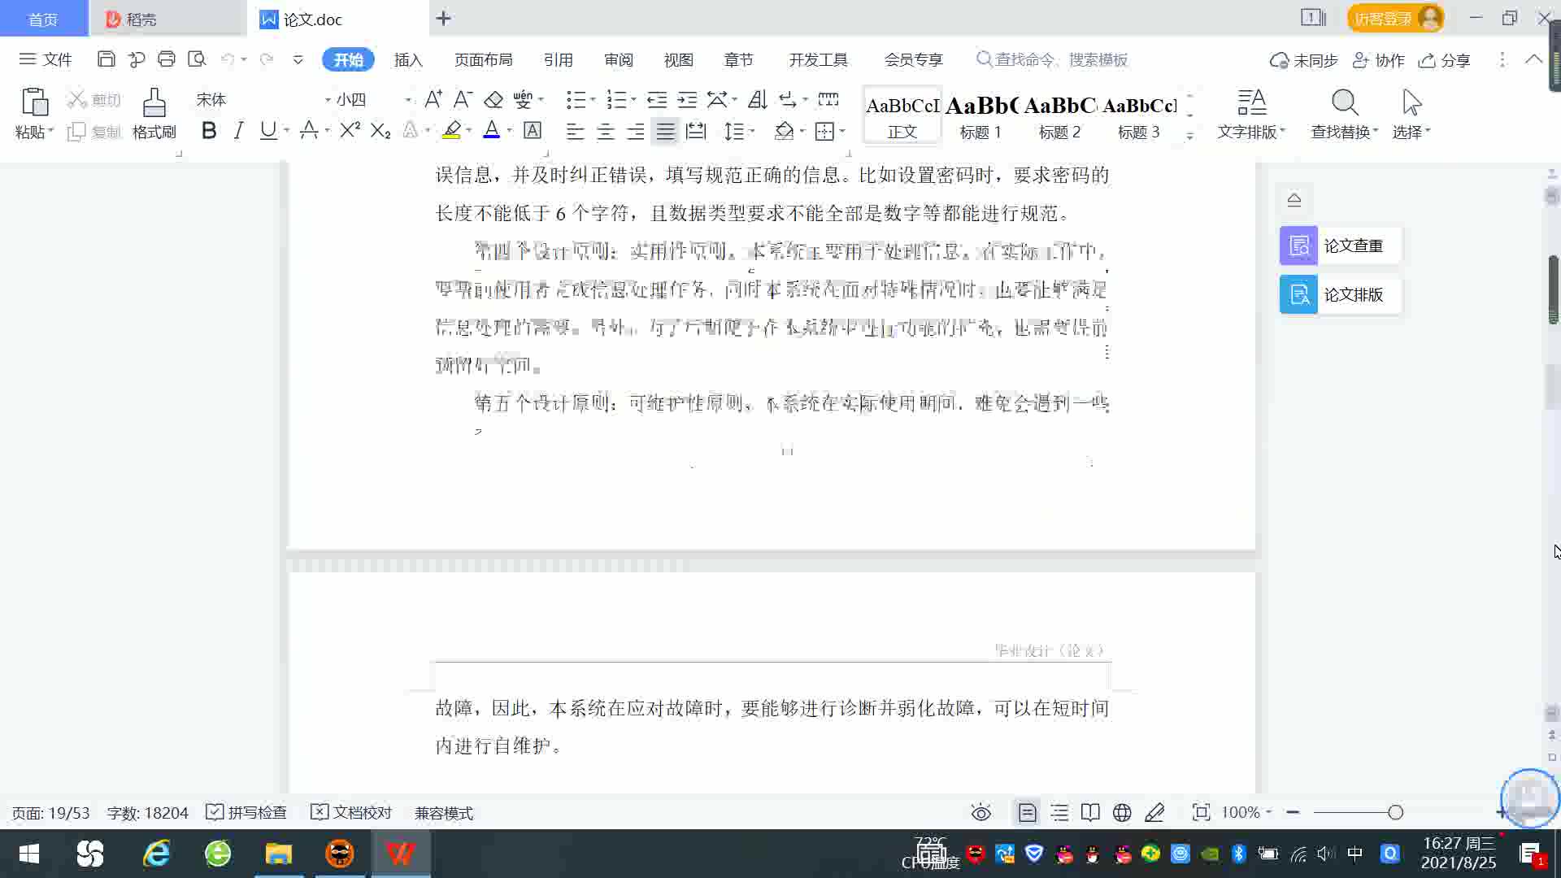Click the italic formatting icon

(238, 131)
